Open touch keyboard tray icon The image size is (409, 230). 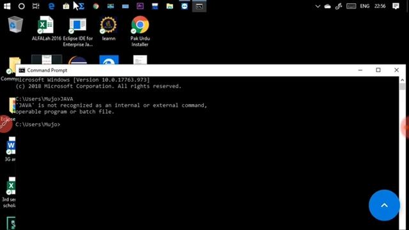tap(351, 6)
